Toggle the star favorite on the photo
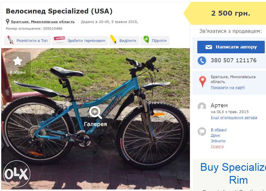 [x=18, y=61]
